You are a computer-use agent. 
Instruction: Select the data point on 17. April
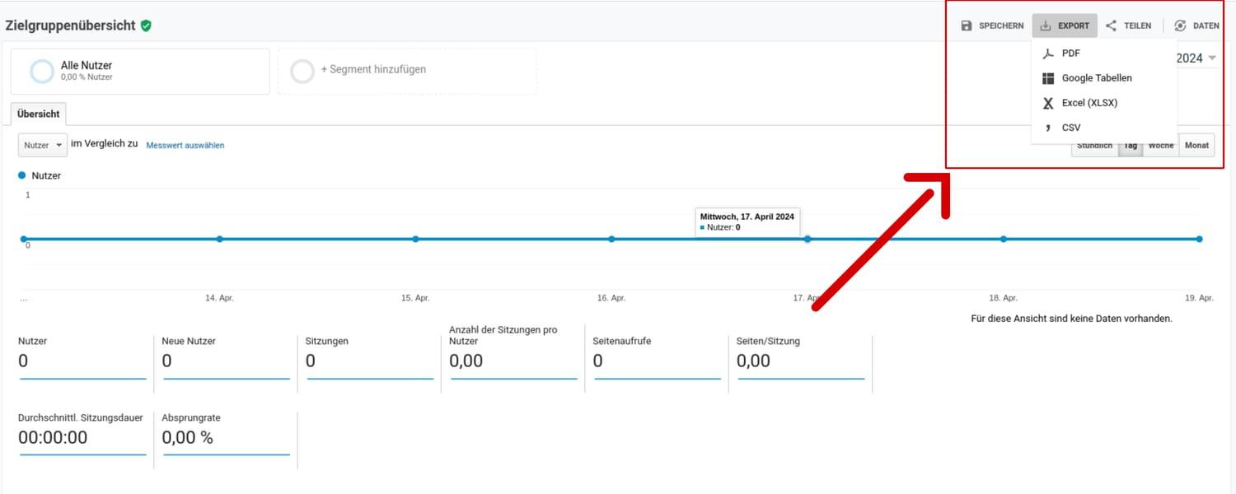(x=807, y=238)
